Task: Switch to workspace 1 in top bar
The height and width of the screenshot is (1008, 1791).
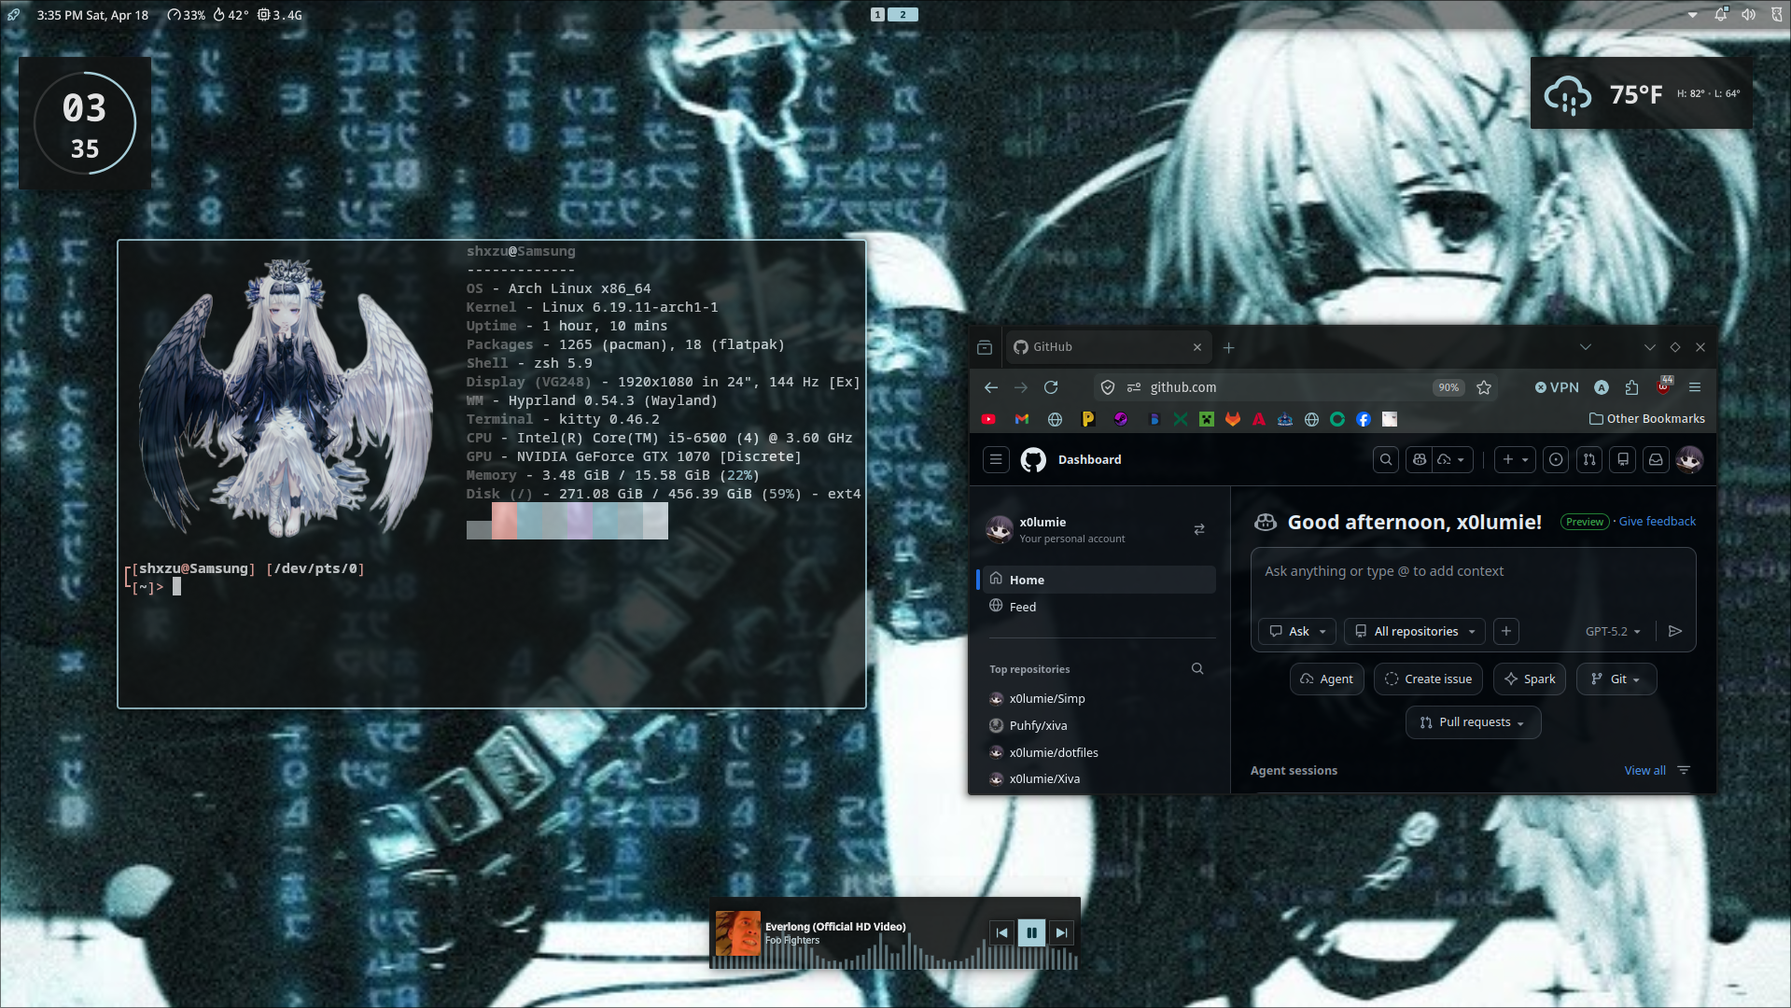Action: 877,14
